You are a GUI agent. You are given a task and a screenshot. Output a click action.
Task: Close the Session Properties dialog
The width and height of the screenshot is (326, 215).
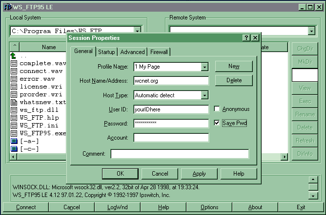point(255,37)
